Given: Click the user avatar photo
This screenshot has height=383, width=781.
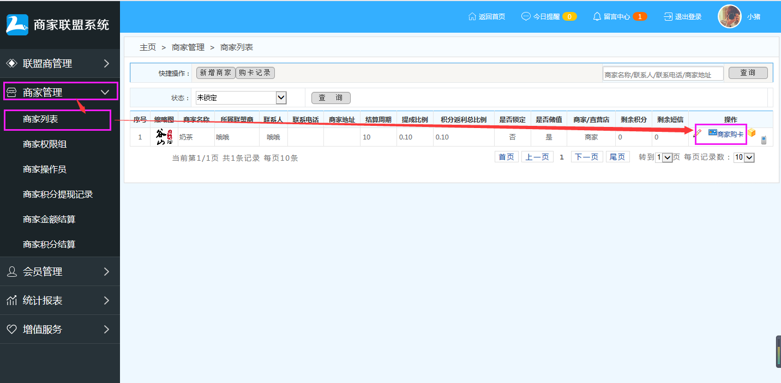Looking at the screenshot, I should (x=729, y=16).
